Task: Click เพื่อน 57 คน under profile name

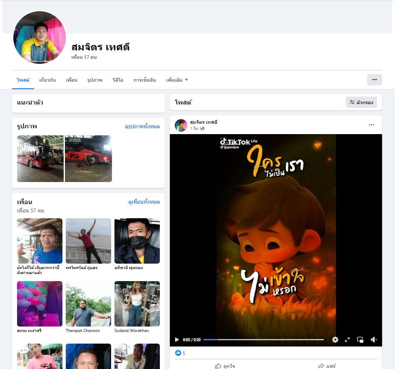Action: (84, 57)
